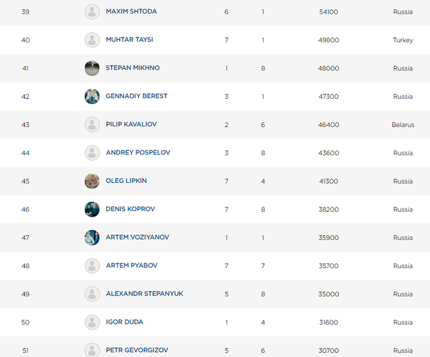The image size is (430, 357).
Task: Click Artem Pyabov's default avatar icon
Action: tap(92, 266)
